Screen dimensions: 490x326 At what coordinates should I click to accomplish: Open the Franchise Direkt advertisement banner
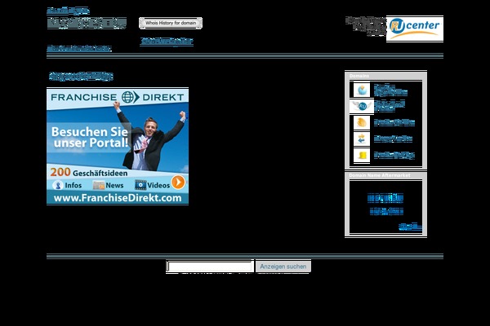[x=118, y=146]
